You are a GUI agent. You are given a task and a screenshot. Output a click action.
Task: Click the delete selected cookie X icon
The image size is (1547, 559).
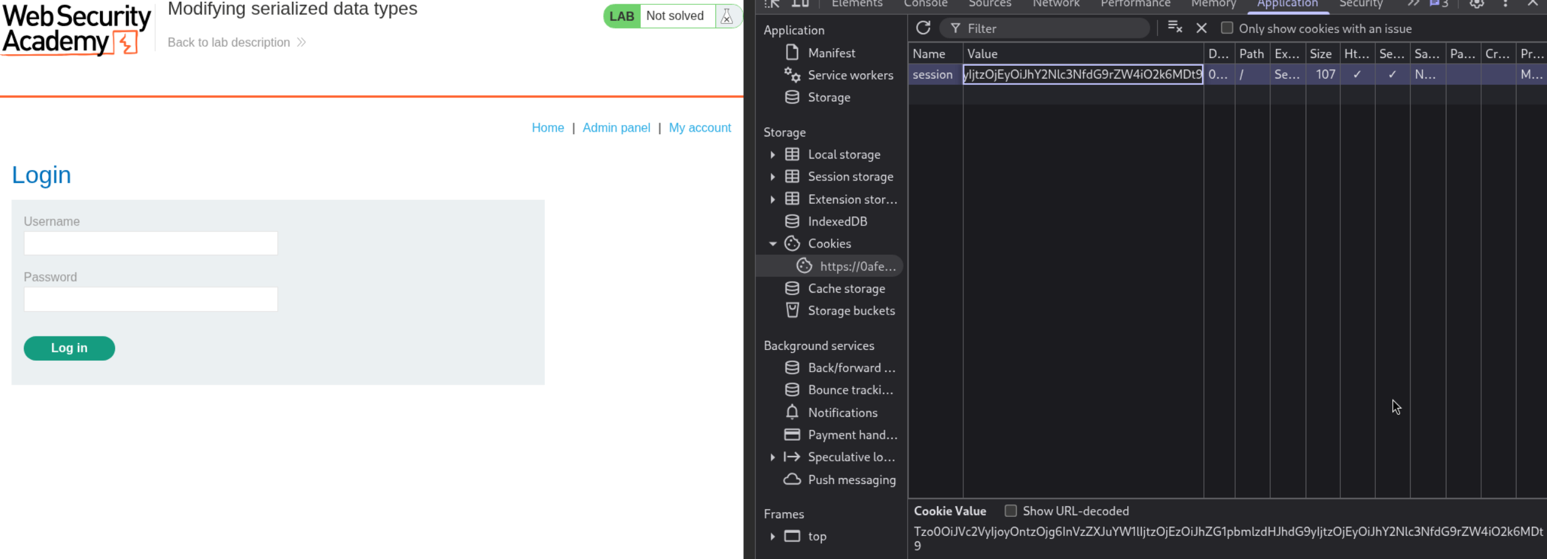coord(1201,28)
